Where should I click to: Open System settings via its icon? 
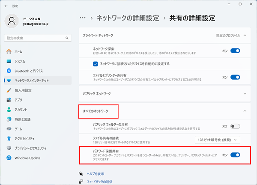click(x=9, y=61)
